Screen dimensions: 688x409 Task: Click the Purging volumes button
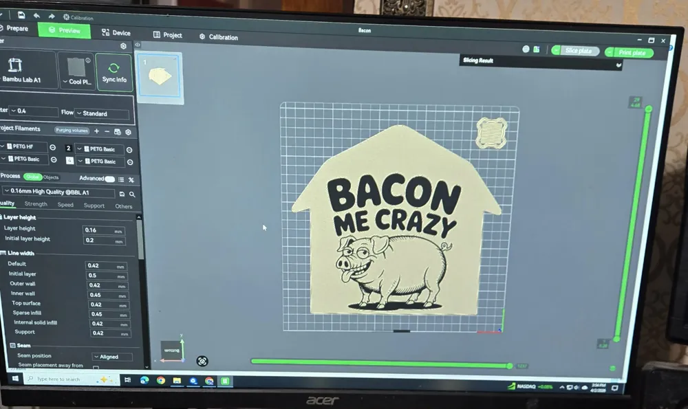click(x=72, y=130)
